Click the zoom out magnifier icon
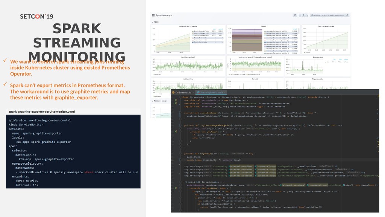Viewport: 385px width, 217px height. tap(303, 15)
